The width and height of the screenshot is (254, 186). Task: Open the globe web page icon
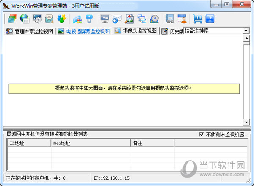25,19
